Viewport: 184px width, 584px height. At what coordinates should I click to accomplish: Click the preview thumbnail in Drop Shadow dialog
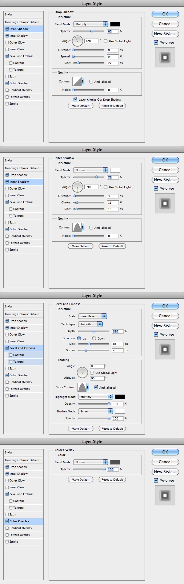(165, 57)
